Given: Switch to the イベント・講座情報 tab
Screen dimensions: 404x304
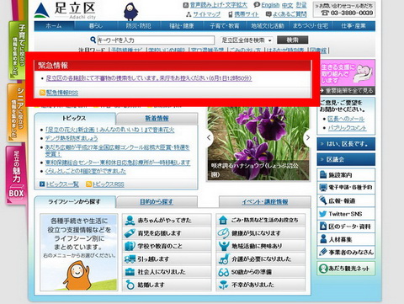Looking at the screenshot, I should [x=265, y=202].
